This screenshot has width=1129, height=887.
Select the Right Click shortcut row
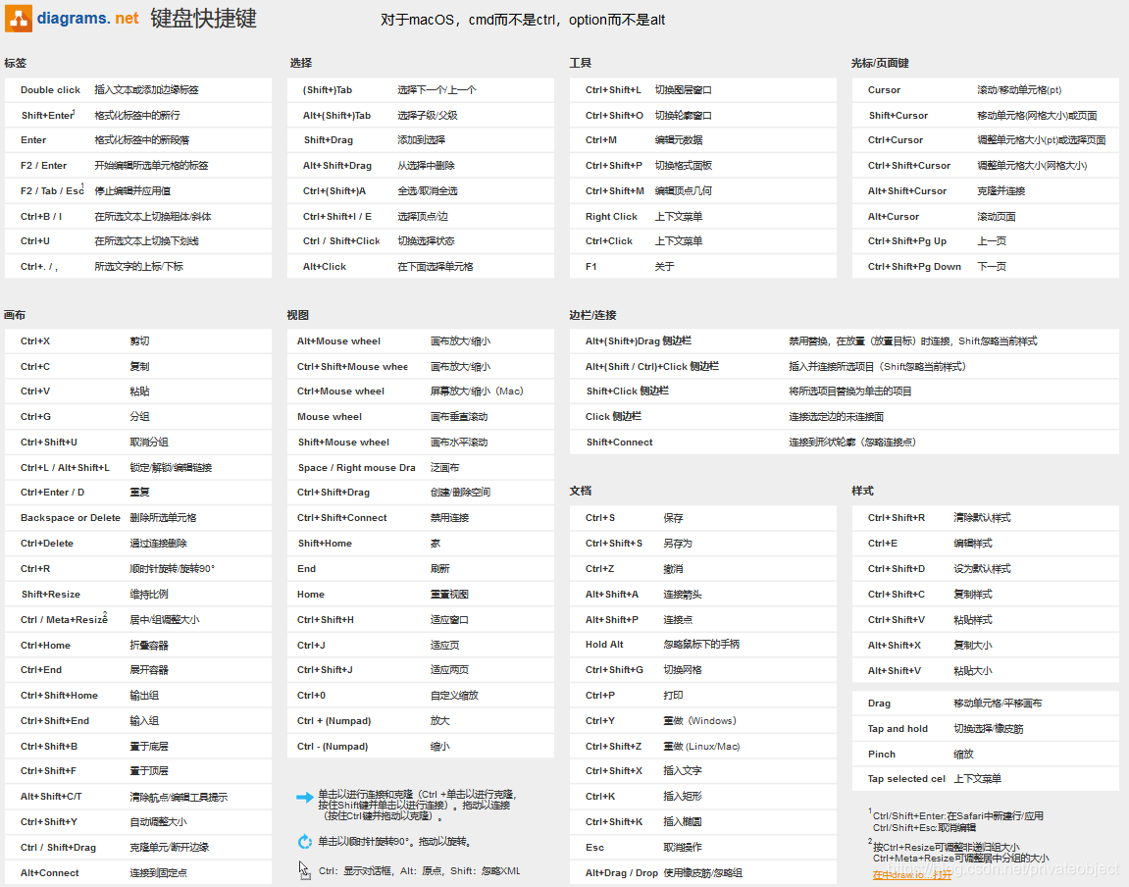(702, 216)
